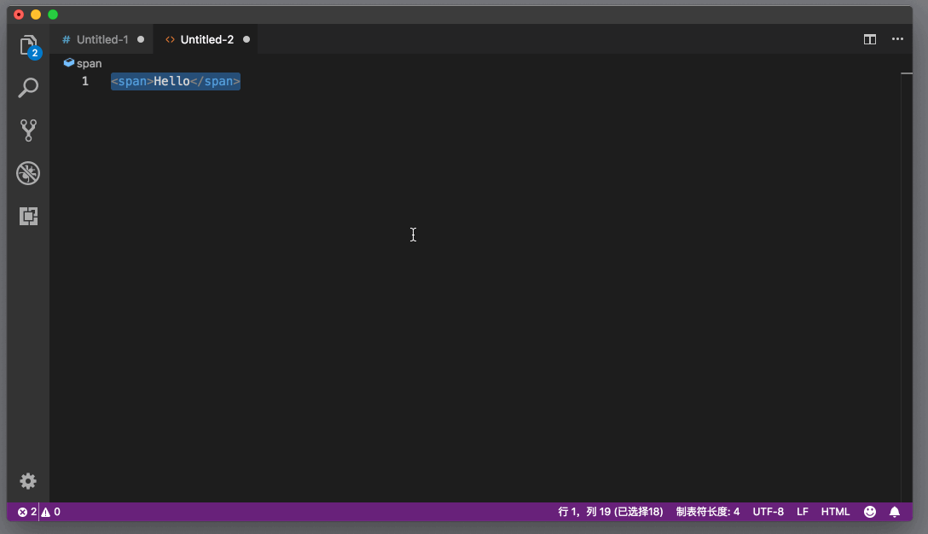
Task: Click the HTML file icon on Untitled-2 tab
Action: tap(170, 39)
